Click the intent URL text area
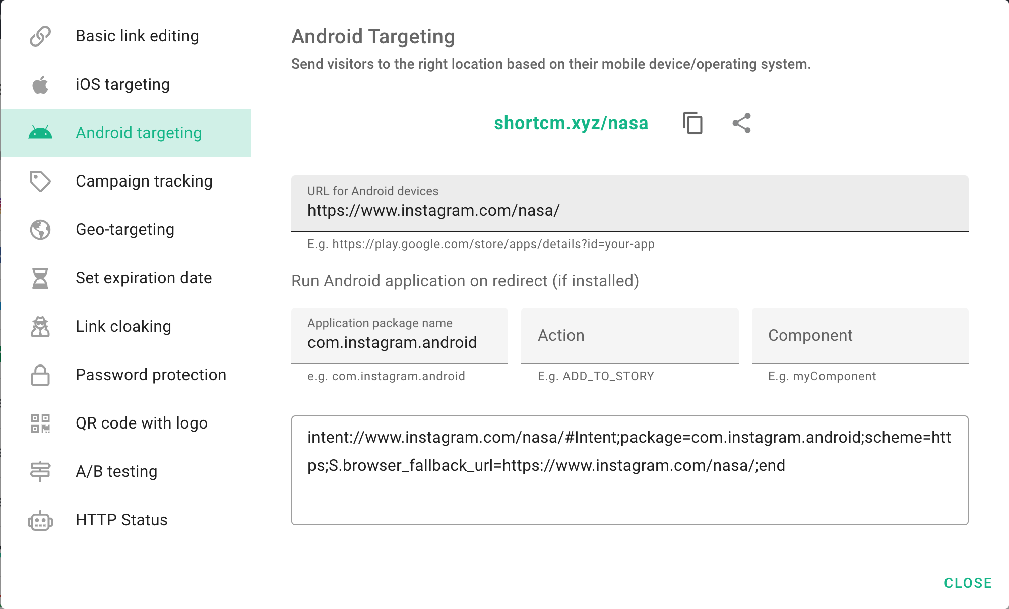 pyautogui.click(x=630, y=470)
